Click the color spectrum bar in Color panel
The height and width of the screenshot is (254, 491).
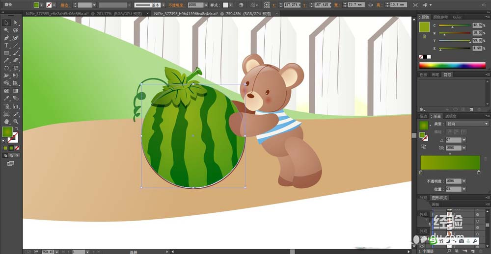click(452, 65)
